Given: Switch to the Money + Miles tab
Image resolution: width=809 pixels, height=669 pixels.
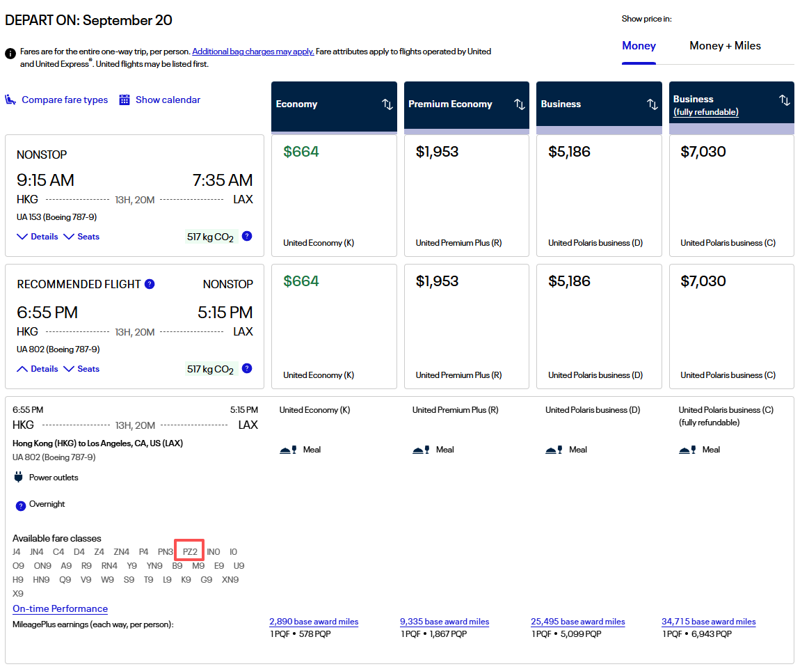Looking at the screenshot, I should pyautogui.click(x=725, y=46).
